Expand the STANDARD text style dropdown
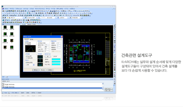 [76, 18]
